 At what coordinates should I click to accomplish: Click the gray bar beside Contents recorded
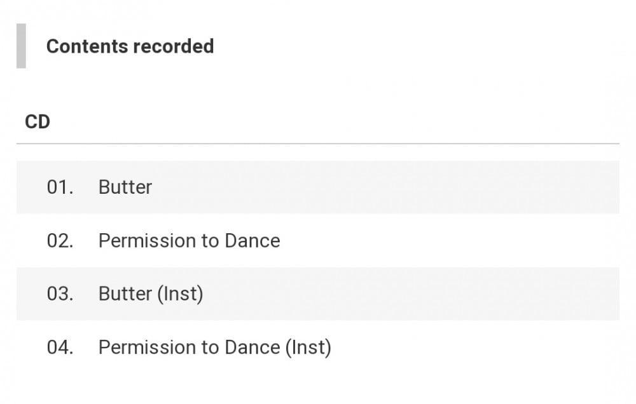click(x=21, y=46)
